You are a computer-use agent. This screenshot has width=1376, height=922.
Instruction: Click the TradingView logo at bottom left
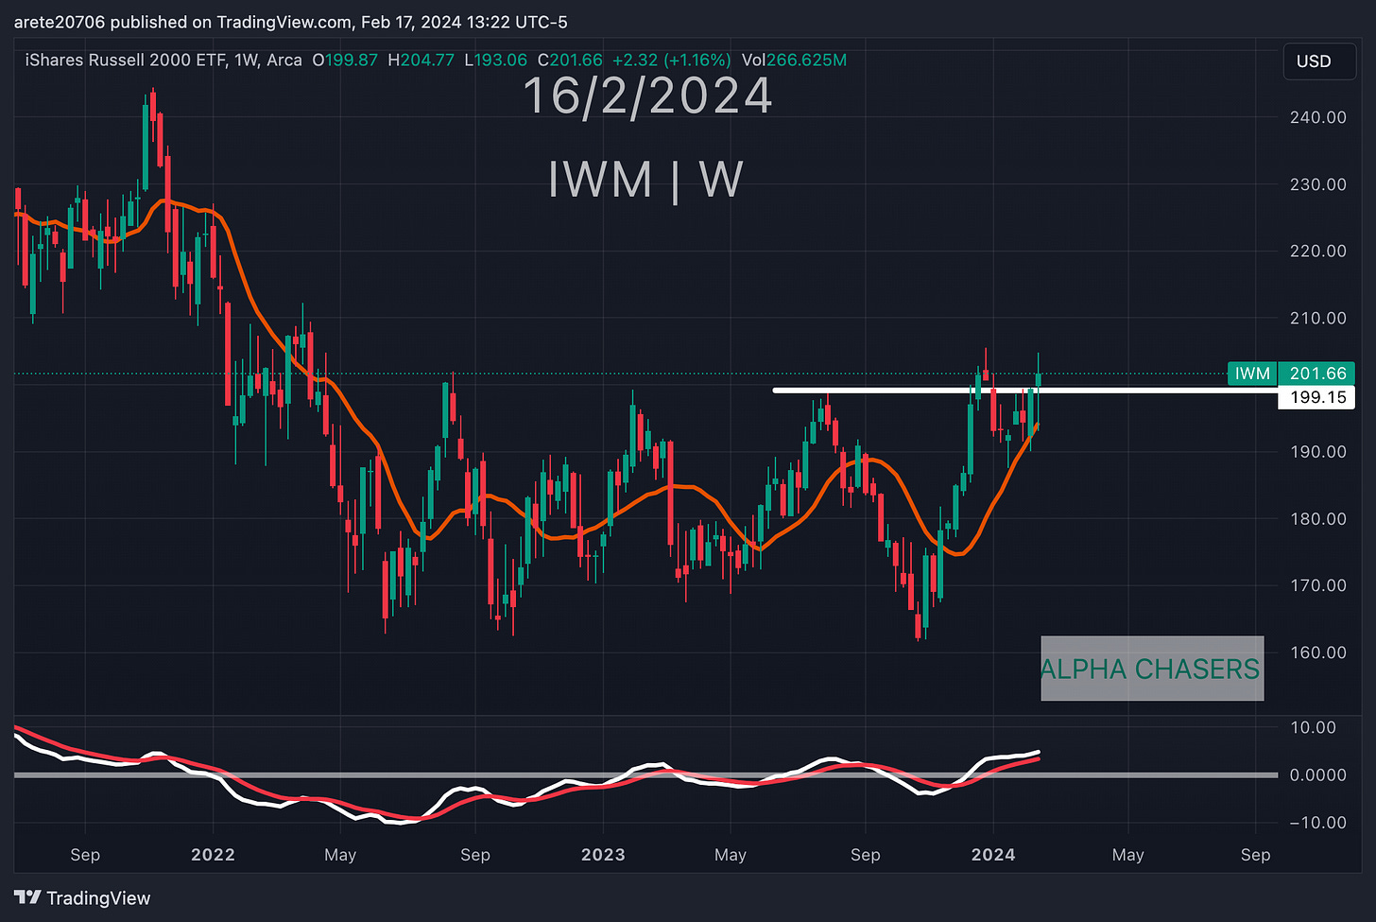tap(82, 897)
